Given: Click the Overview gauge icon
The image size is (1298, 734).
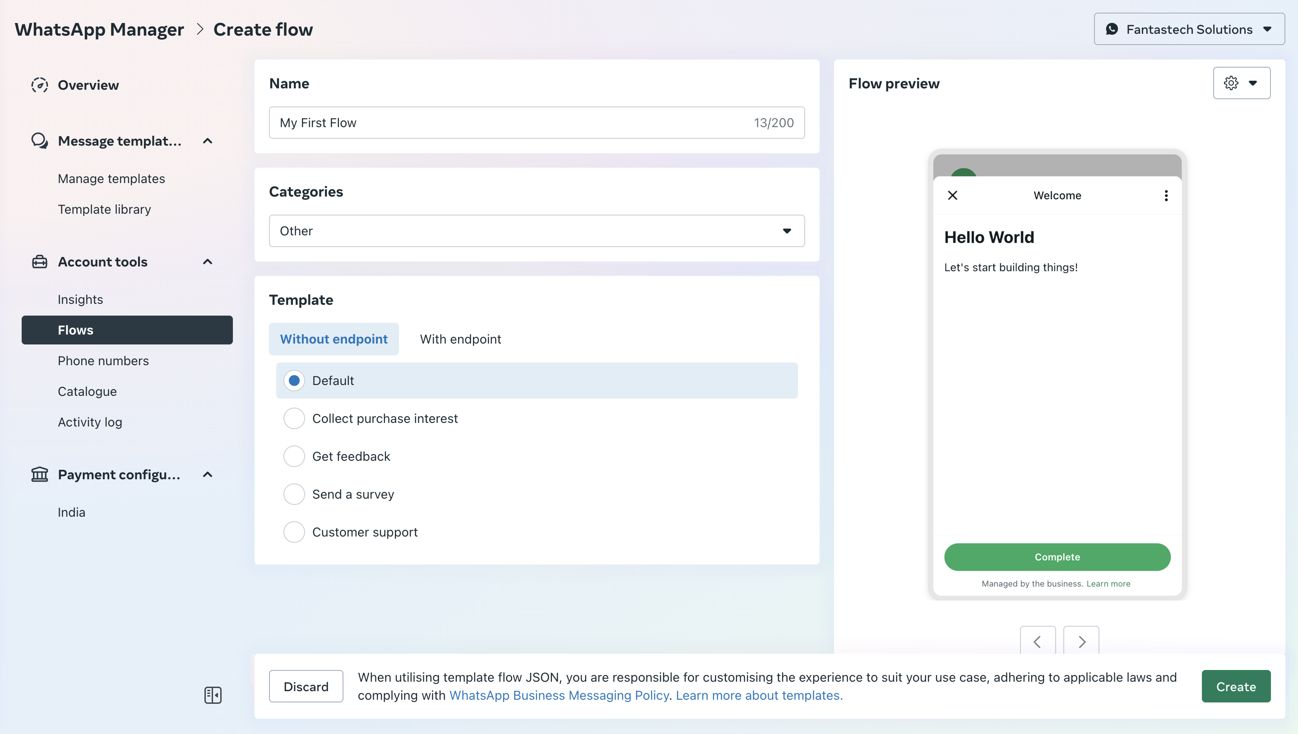Looking at the screenshot, I should (39, 85).
